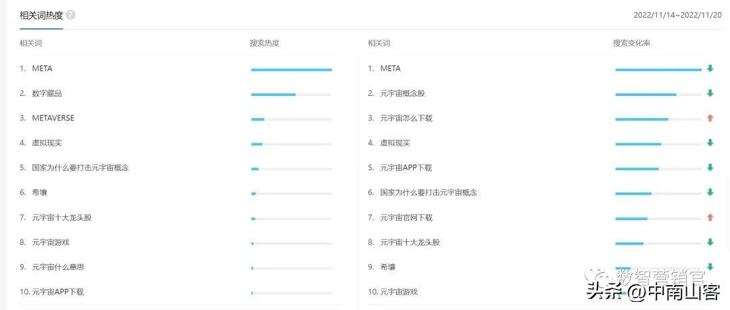This screenshot has height=310, width=730.
Task: Click the down arrow for 元宇宙十大龙头股 change rate
Action: coord(710,242)
